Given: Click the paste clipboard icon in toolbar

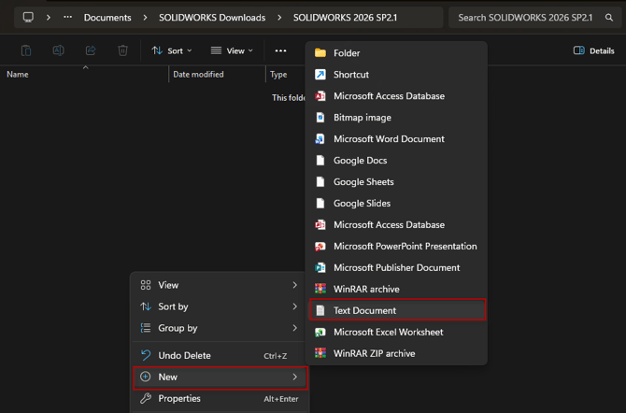Looking at the screenshot, I should 26,50.
